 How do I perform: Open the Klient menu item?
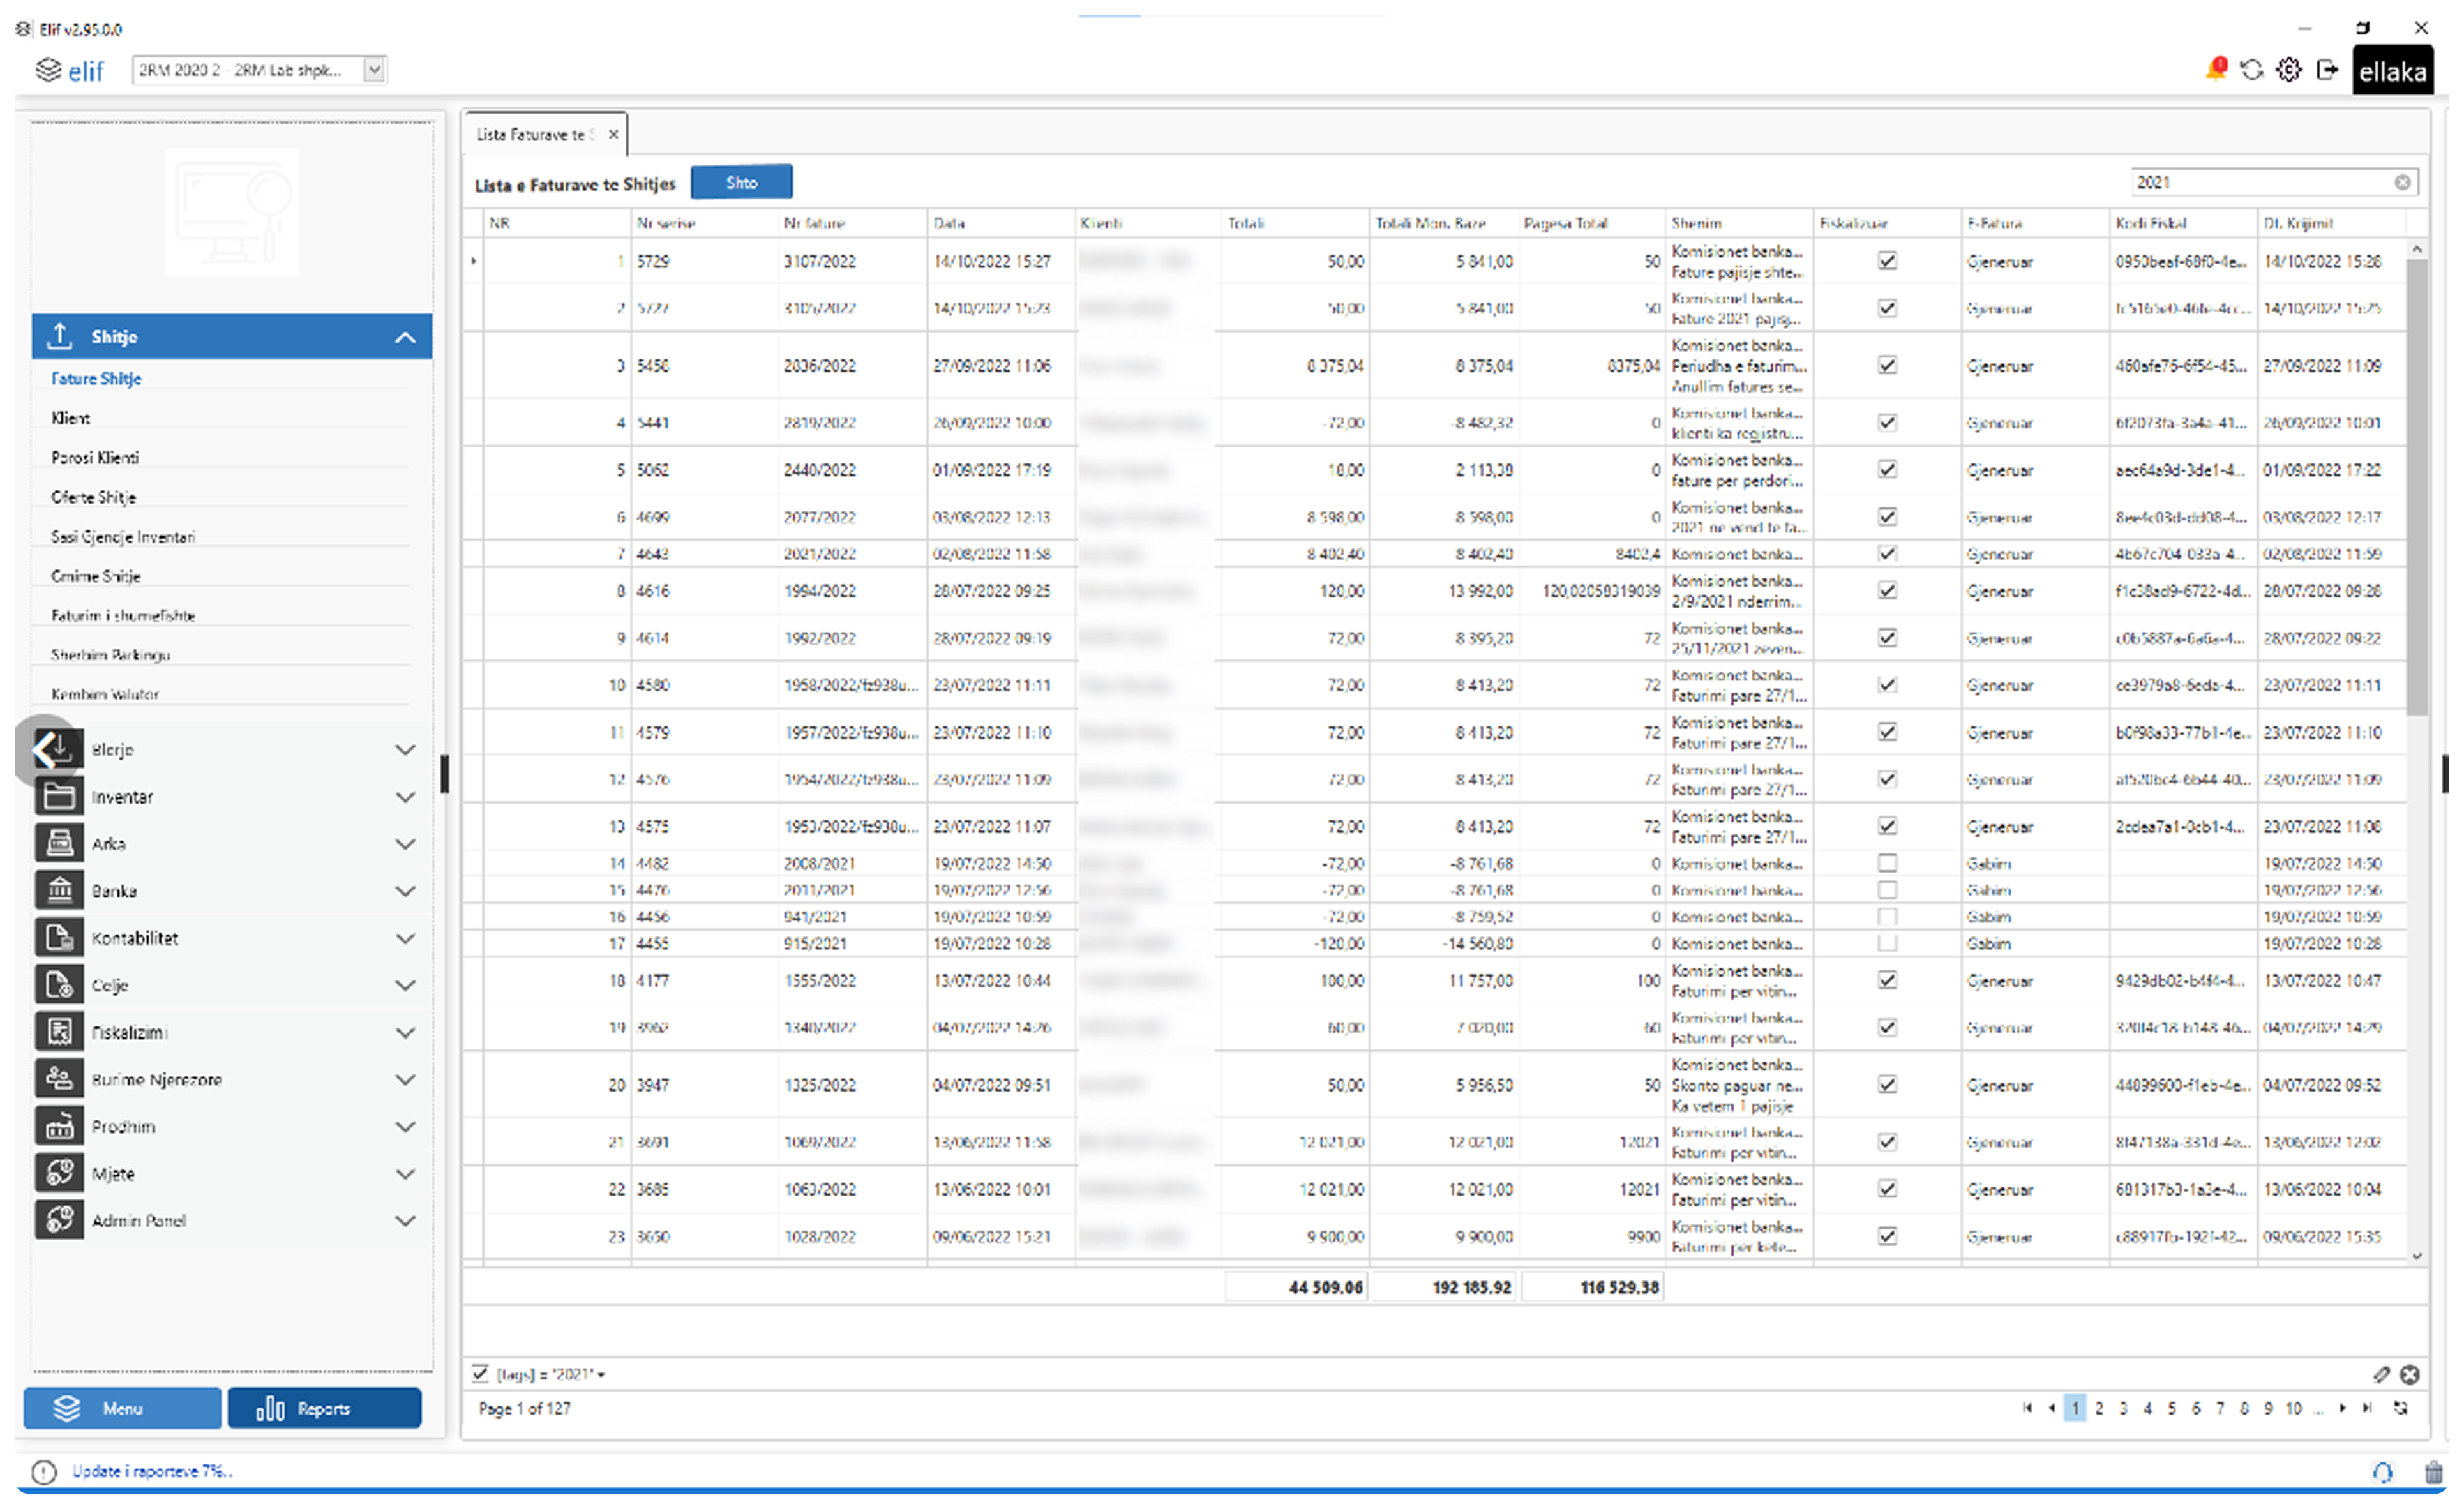pos(71,418)
